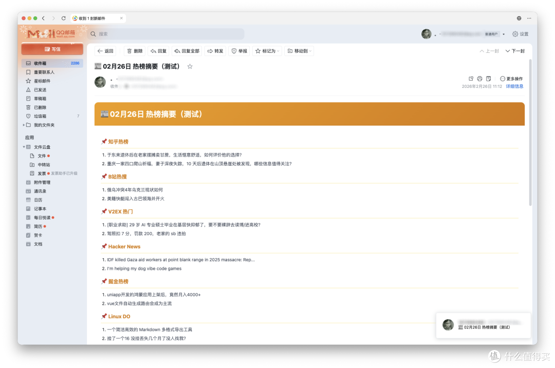Click text '俄乌冲突4年乌克兰现状如何'
Screen dimensions: 555x368
[x=135, y=190]
